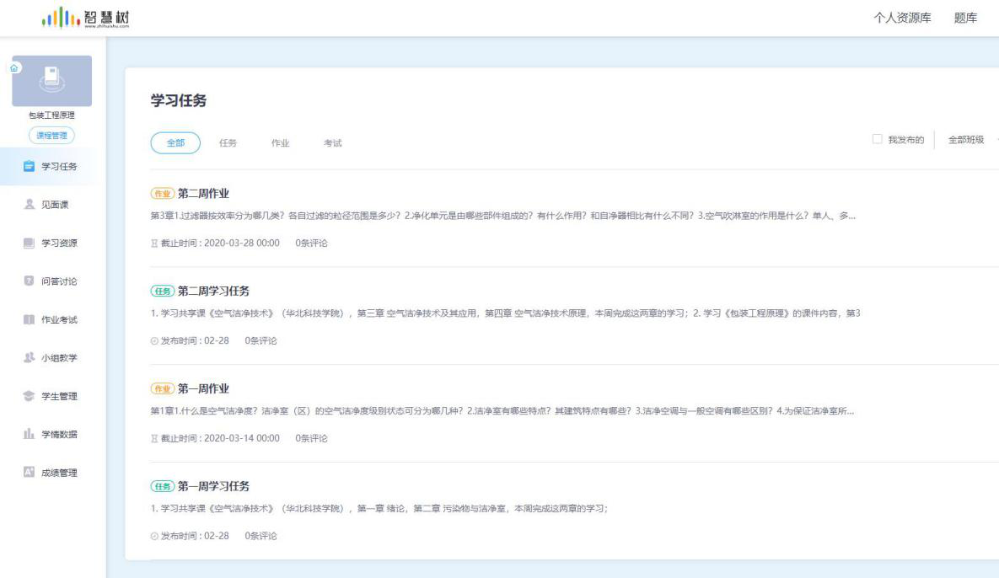The image size is (999, 578).
Task: Click the 作业考试 sidebar icon
Action: click(x=29, y=320)
